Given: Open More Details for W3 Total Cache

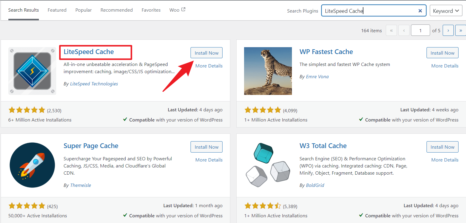Looking at the screenshot, I should [x=445, y=160].
